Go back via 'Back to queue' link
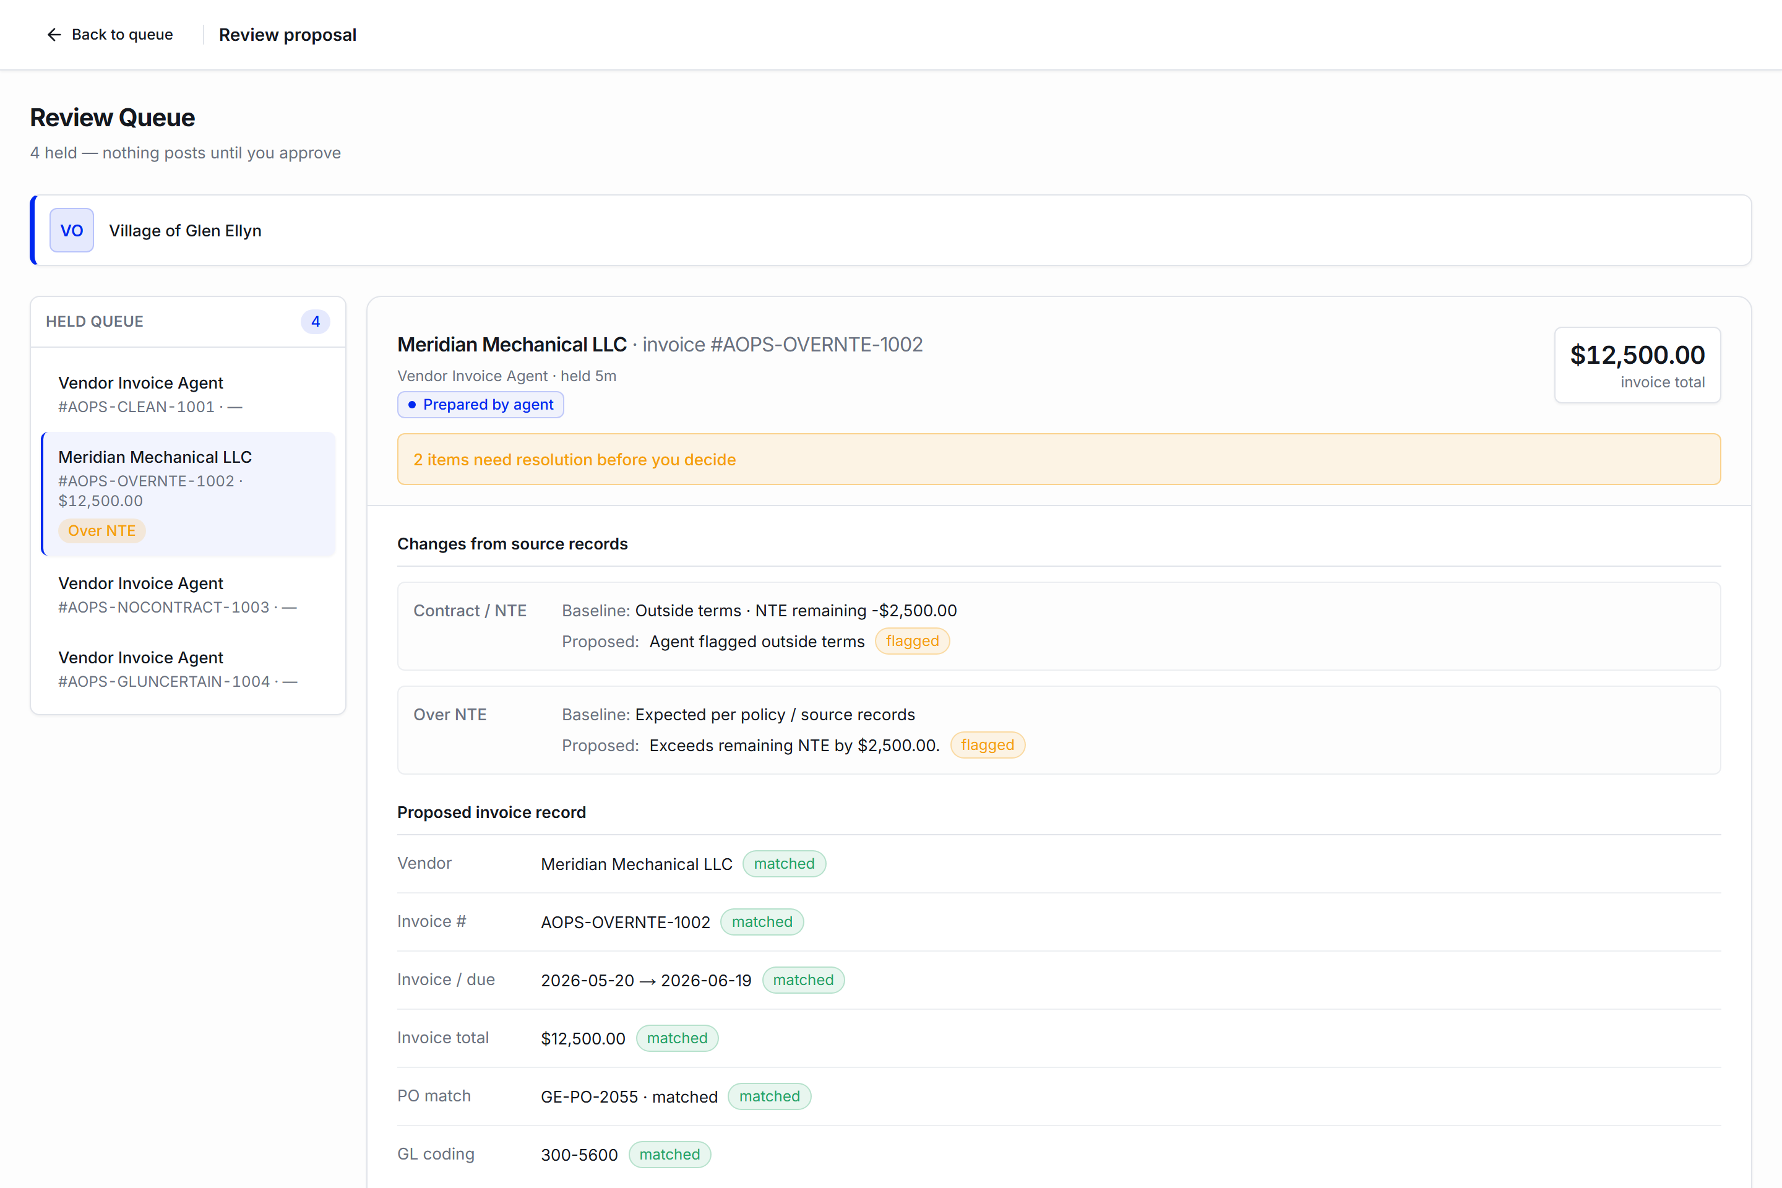Viewport: 1782px width, 1188px height. [110, 35]
